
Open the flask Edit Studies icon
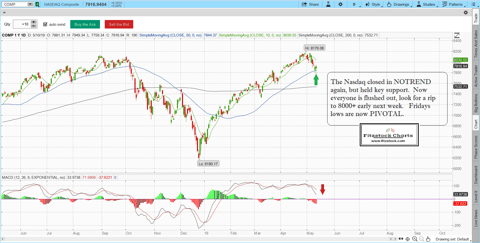click(328, 4)
